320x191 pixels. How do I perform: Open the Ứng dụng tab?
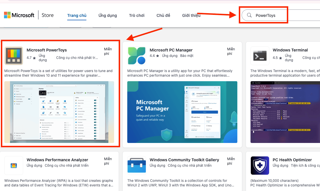coord(108,15)
